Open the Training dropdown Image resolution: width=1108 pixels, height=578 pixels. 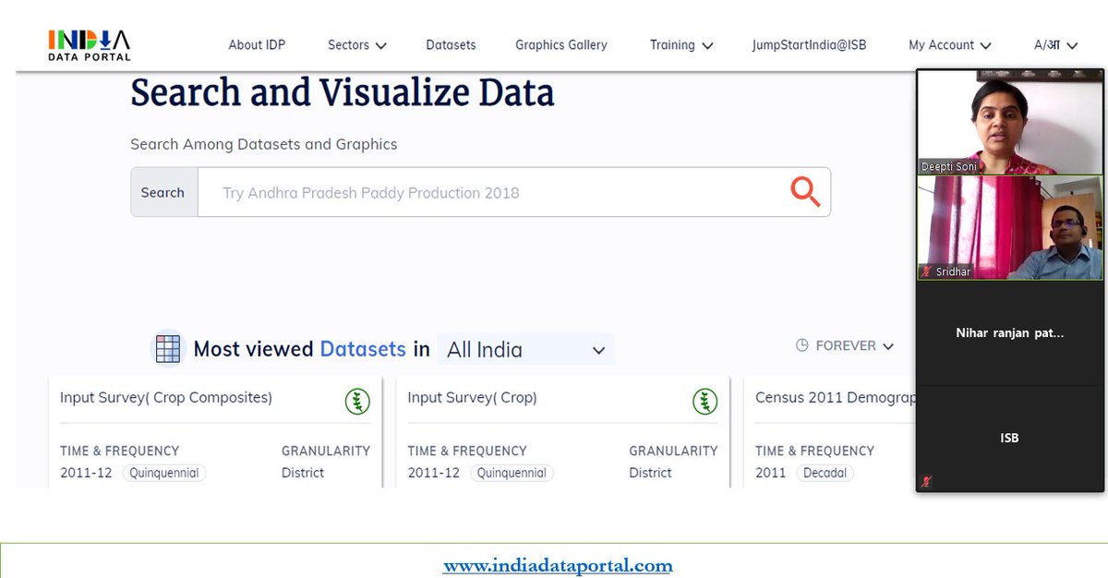(x=681, y=44)
